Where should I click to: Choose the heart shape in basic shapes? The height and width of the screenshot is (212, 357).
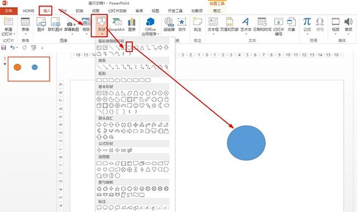tap(142, 105)
